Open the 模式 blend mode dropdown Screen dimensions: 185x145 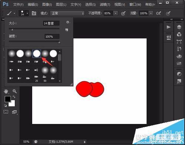coord(67,13)
